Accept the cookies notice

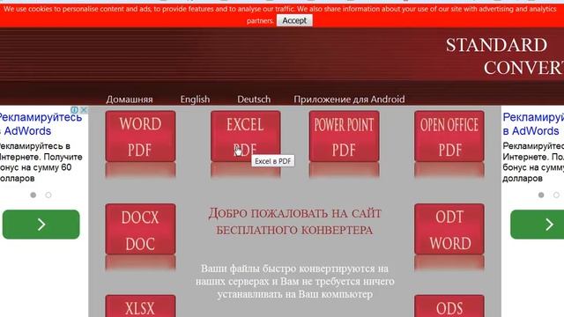(294, 20)
